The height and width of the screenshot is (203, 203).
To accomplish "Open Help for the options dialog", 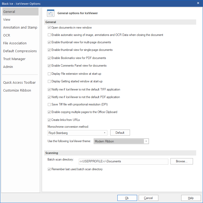I will 191,198.
